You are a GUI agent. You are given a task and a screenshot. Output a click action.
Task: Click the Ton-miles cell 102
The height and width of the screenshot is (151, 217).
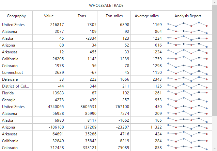(x=114, y=93)
